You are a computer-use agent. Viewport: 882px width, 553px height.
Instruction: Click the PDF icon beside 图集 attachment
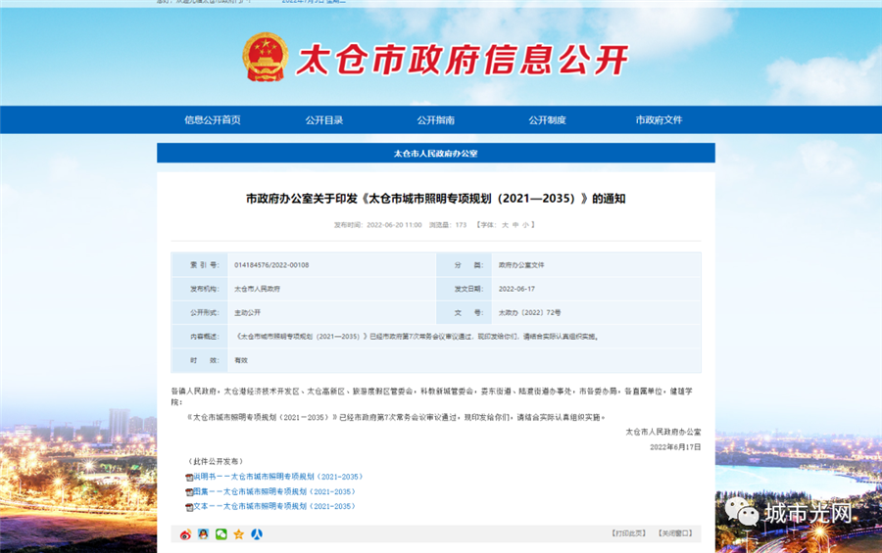pos(189,491)
